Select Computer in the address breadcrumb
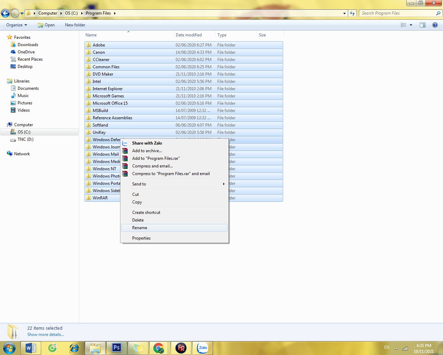Screen dimensions: 443x355 click(x=48, y=13)
